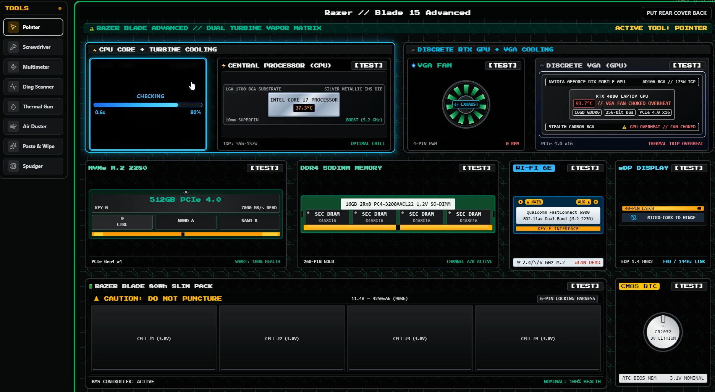Click the BMS CONTROLLER: ACTIVE text
This screenshot has height=392, width=715.
click(x=123, y=382)
